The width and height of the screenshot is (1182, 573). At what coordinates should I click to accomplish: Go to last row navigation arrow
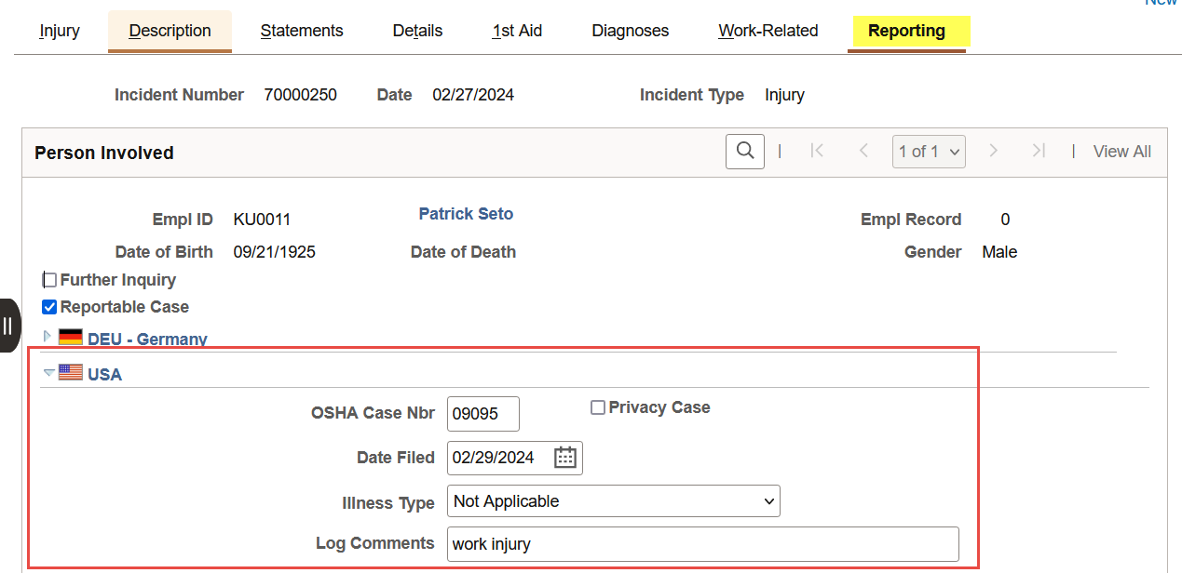1039,152
